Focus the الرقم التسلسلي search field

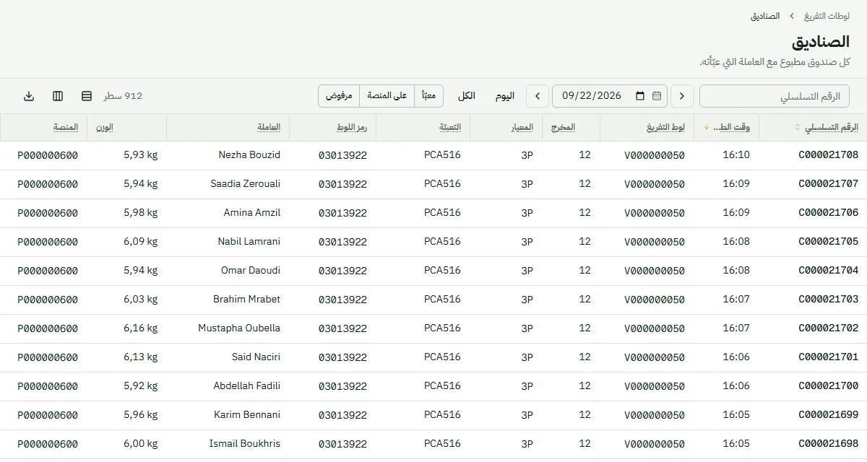775,96
